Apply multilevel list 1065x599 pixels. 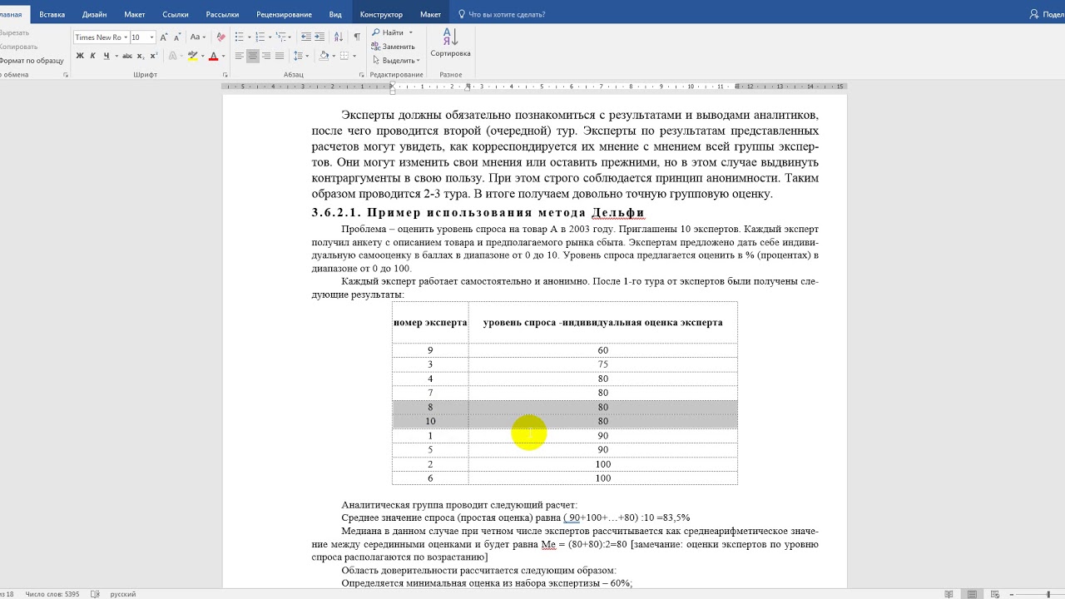click(x=281, y=37)
